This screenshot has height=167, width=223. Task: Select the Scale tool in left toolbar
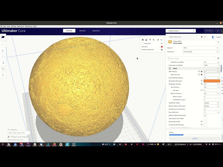pos(3,50)
